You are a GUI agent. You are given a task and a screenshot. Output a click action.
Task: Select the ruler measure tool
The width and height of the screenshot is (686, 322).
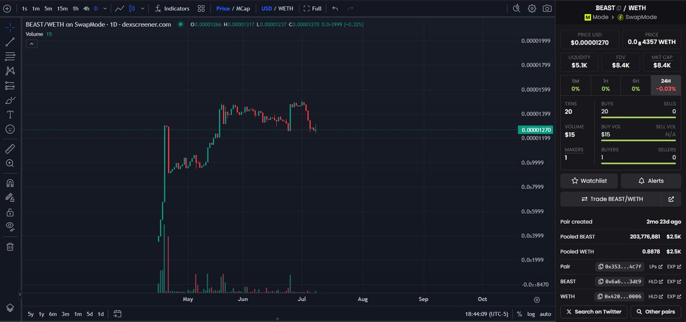click(x=10, y=148)
